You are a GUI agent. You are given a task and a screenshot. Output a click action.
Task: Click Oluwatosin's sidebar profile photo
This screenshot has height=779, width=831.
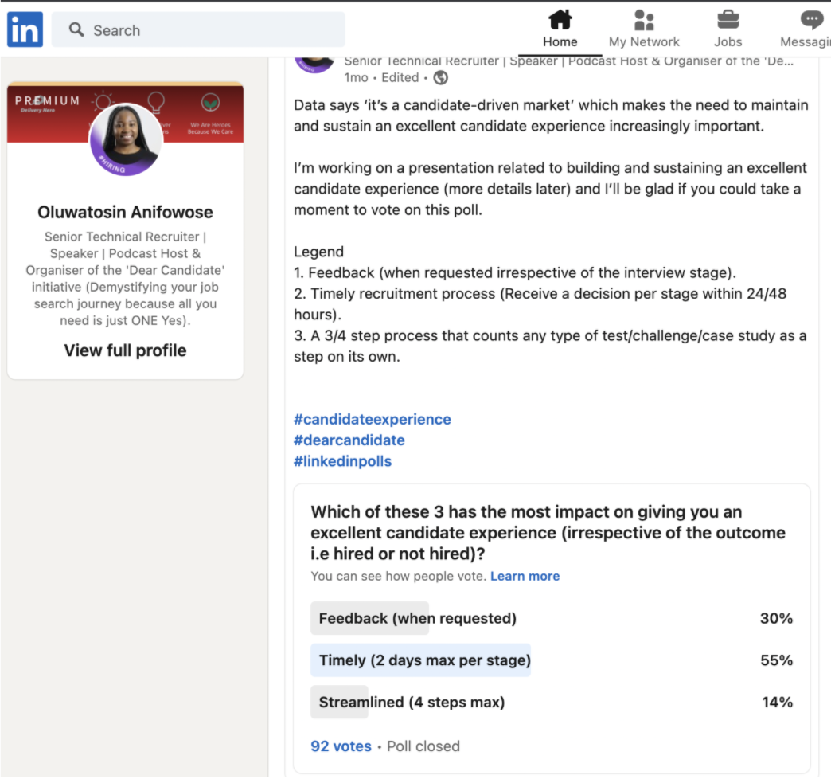tap(126, 139)
